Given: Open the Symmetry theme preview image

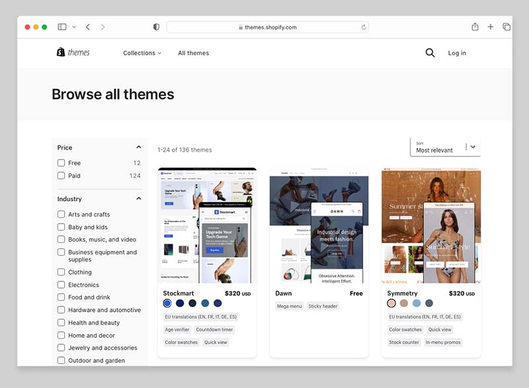Looking at the screenshot, I should 431,225.
